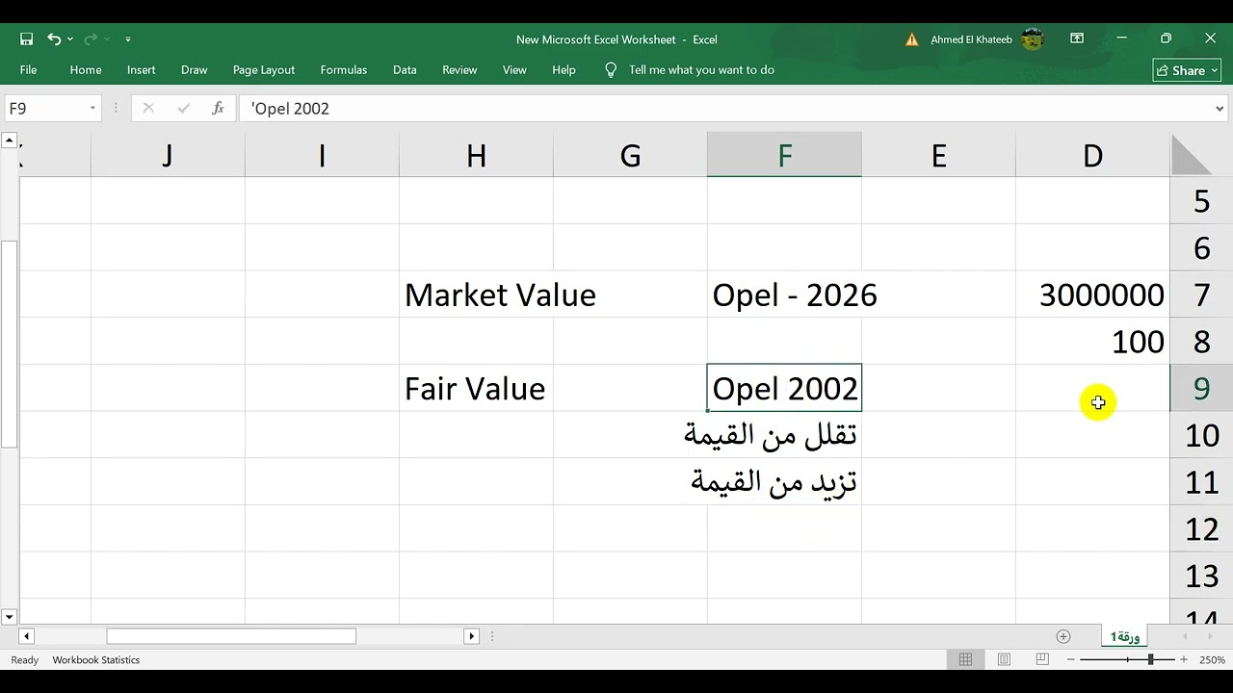Select the Opel - 2026 cell

click(x=784, y=295)
